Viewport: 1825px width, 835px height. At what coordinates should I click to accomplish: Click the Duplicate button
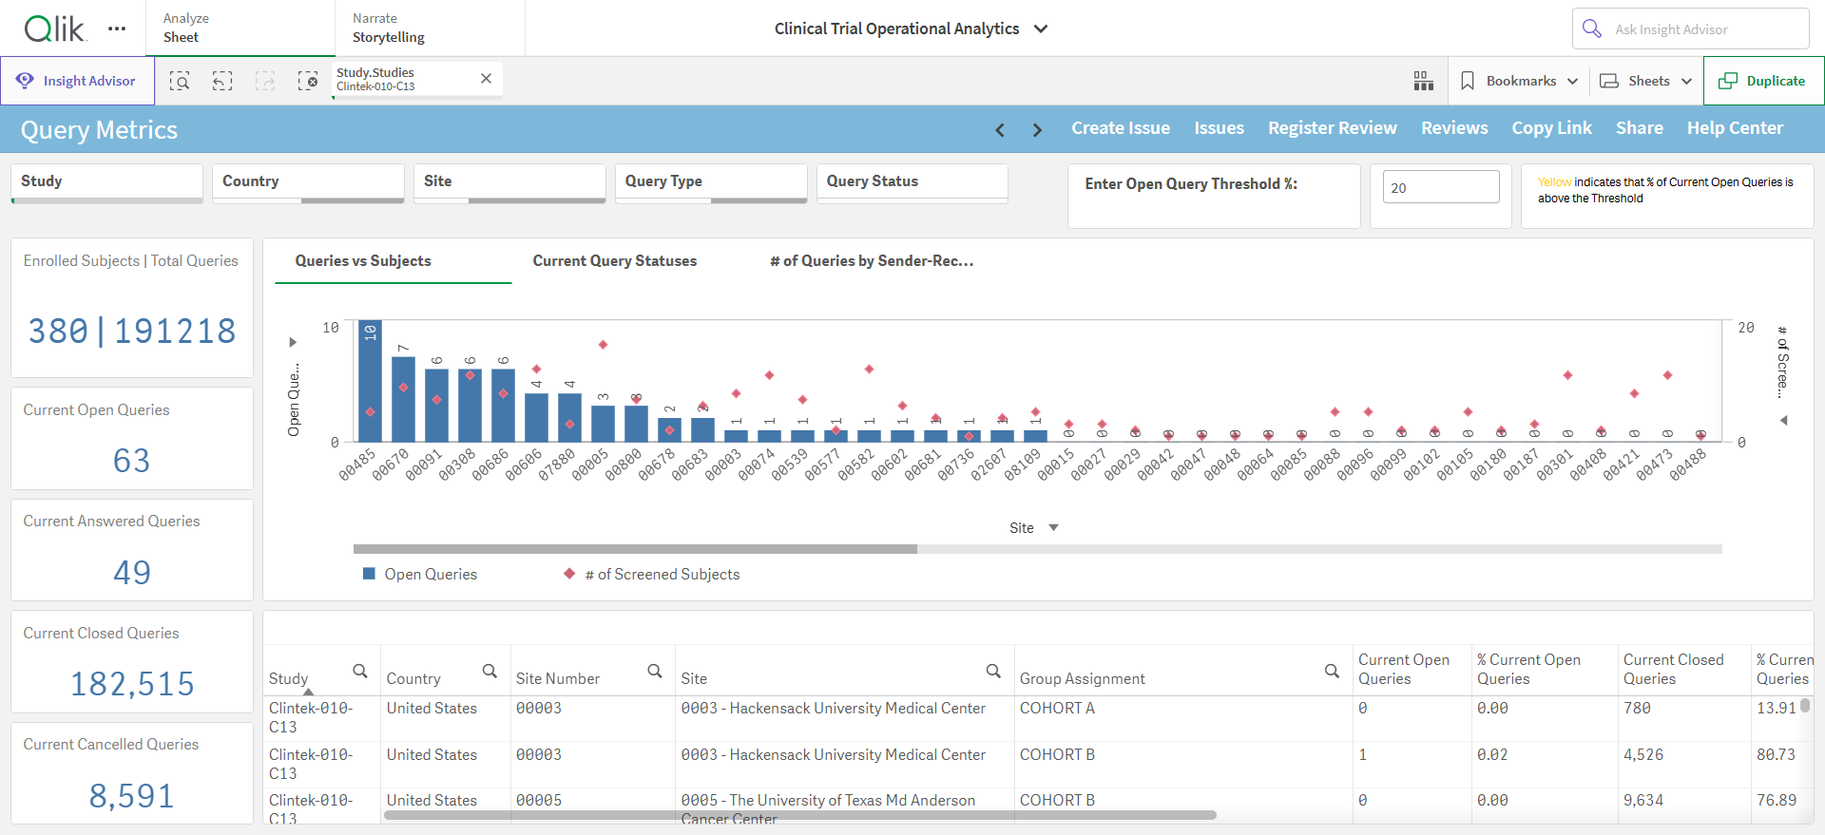click(x=1764, y=81)
